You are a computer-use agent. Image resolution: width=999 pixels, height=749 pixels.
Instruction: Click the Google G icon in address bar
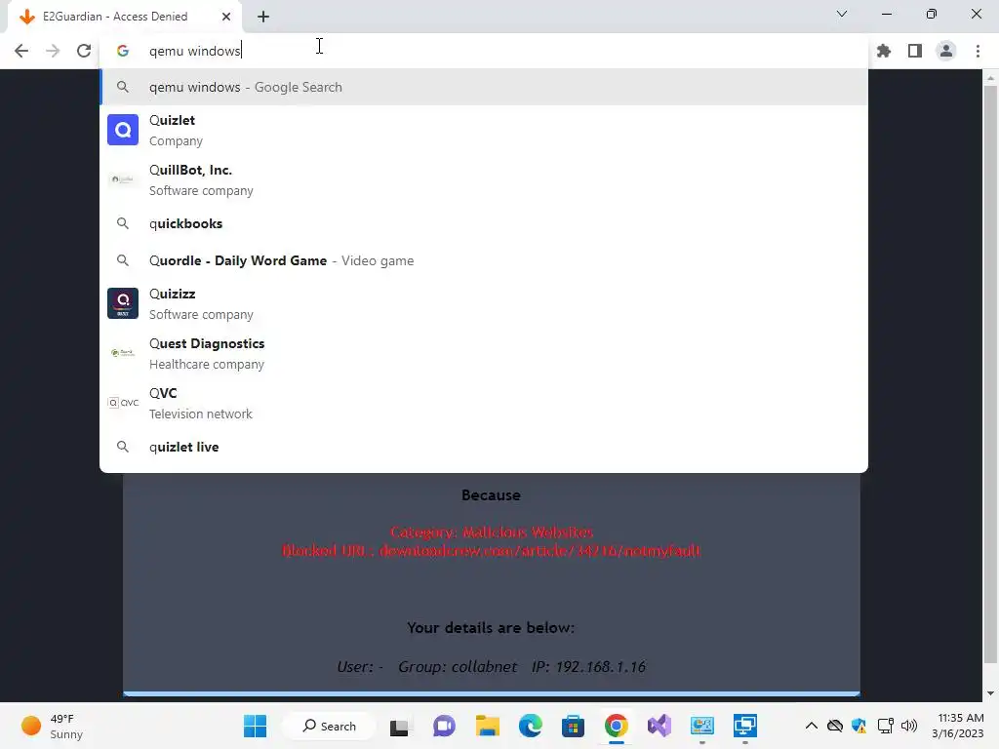(x=123, y=51)
